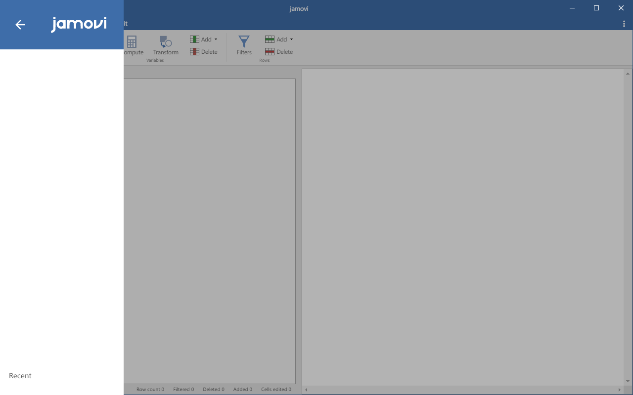This screenshot has height=395, width=633.
Task: Click the Row count status indicator
Action: (150, 389)
